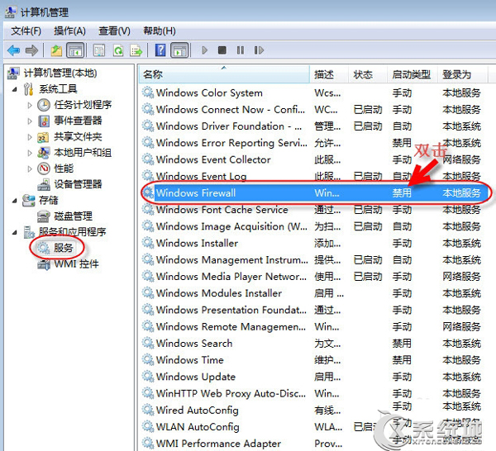Click gear icon beside WLAN AutoConfig
The image size is (496, 451).
pyautogui.click(x=148, y=427)
